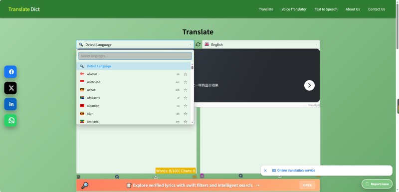This screenshot has width=399, height=192.
Task: Click UK flag beside English
Action: pos(207,44)
